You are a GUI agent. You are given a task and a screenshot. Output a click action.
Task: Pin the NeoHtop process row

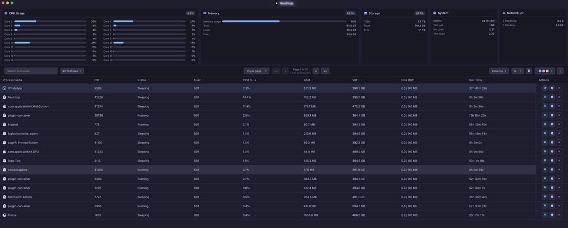(x=545, y=97)
